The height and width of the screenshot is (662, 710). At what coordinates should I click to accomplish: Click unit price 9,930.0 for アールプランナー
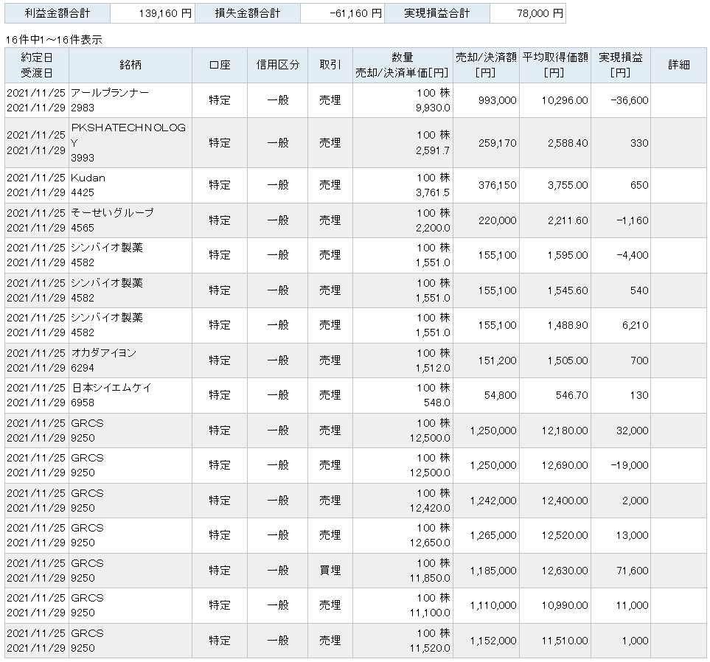pos(433,108)
